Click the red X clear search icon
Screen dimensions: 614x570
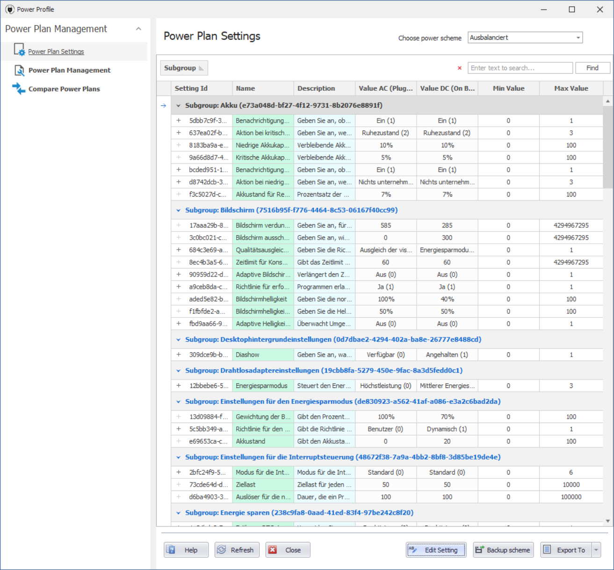(x=460, y=68)
